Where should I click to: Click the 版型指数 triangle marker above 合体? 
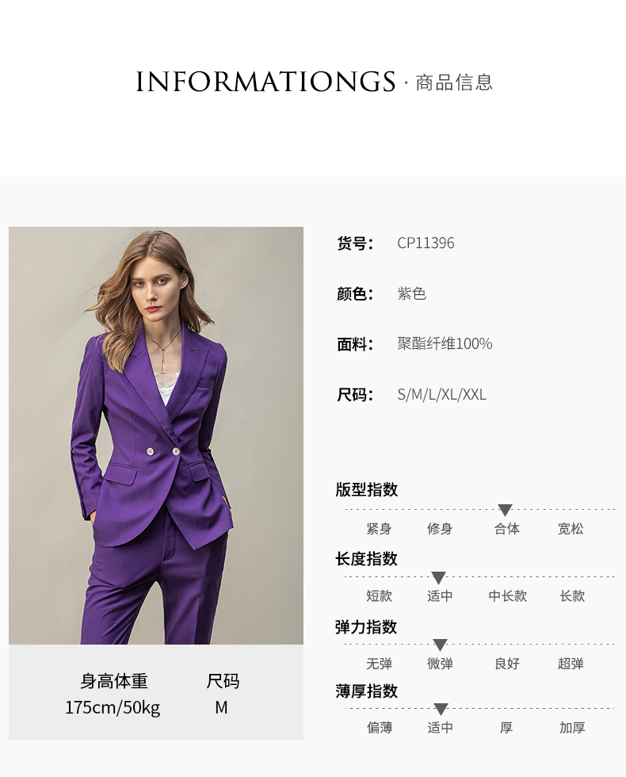(505, 510)
